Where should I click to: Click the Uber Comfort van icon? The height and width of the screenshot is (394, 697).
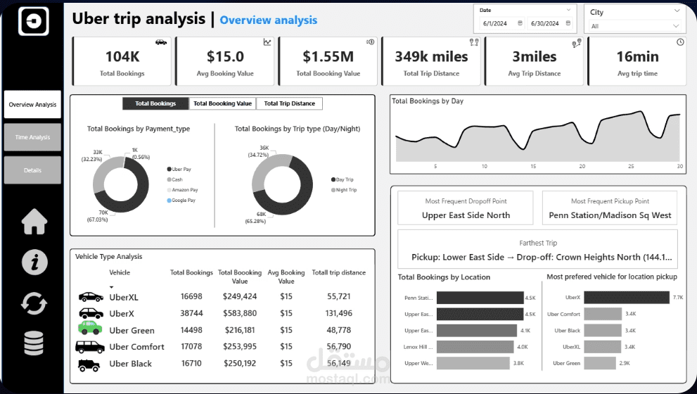90,347
